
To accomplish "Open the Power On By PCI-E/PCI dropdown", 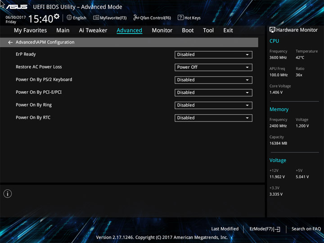I will pos(213,93).
